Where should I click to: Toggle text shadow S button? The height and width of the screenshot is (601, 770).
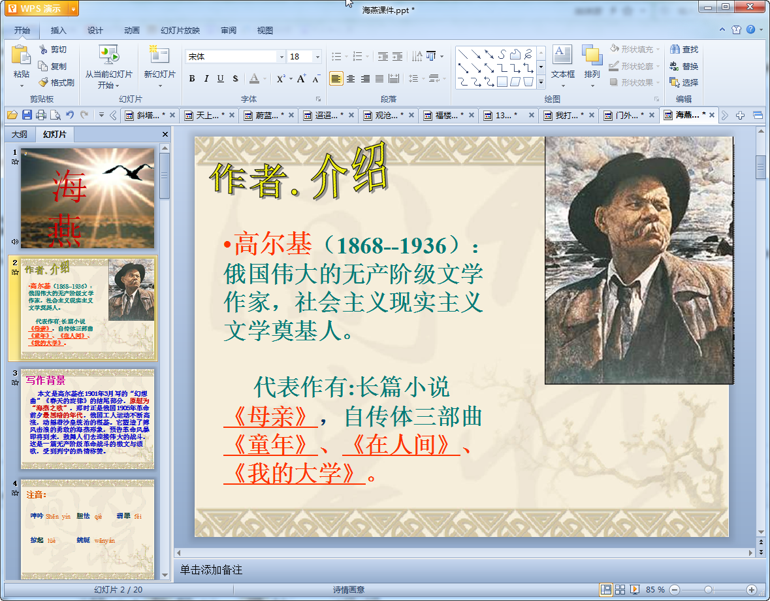click(235, 78)
